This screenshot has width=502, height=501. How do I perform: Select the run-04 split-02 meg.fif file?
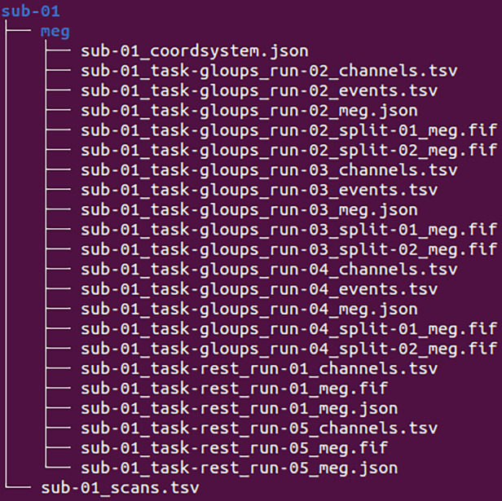coord(288,349)
